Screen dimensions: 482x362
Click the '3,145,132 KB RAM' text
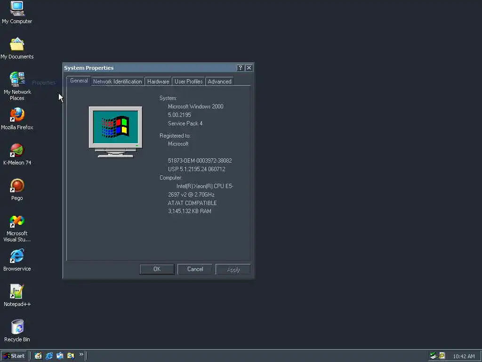coord(190,211)
